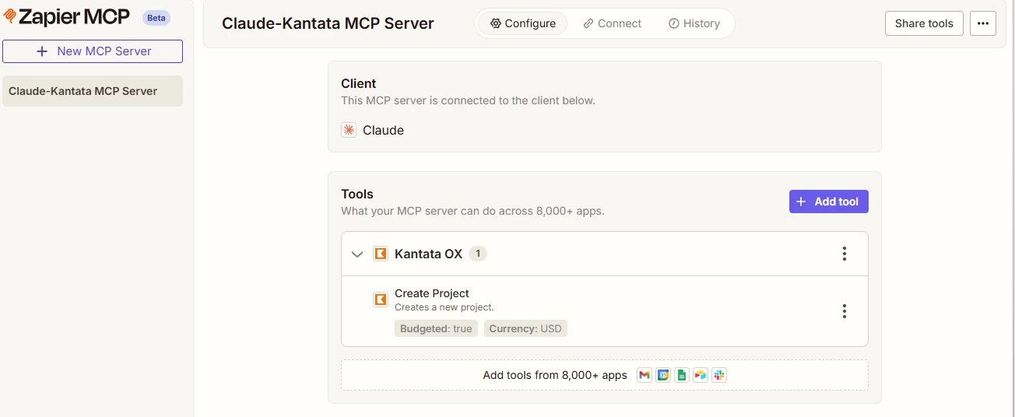Image resolution: width=1015 pixels, height=417 pixels.
Task: Open the server more-options ellipsis menu
Action: (x=983, y=23)
